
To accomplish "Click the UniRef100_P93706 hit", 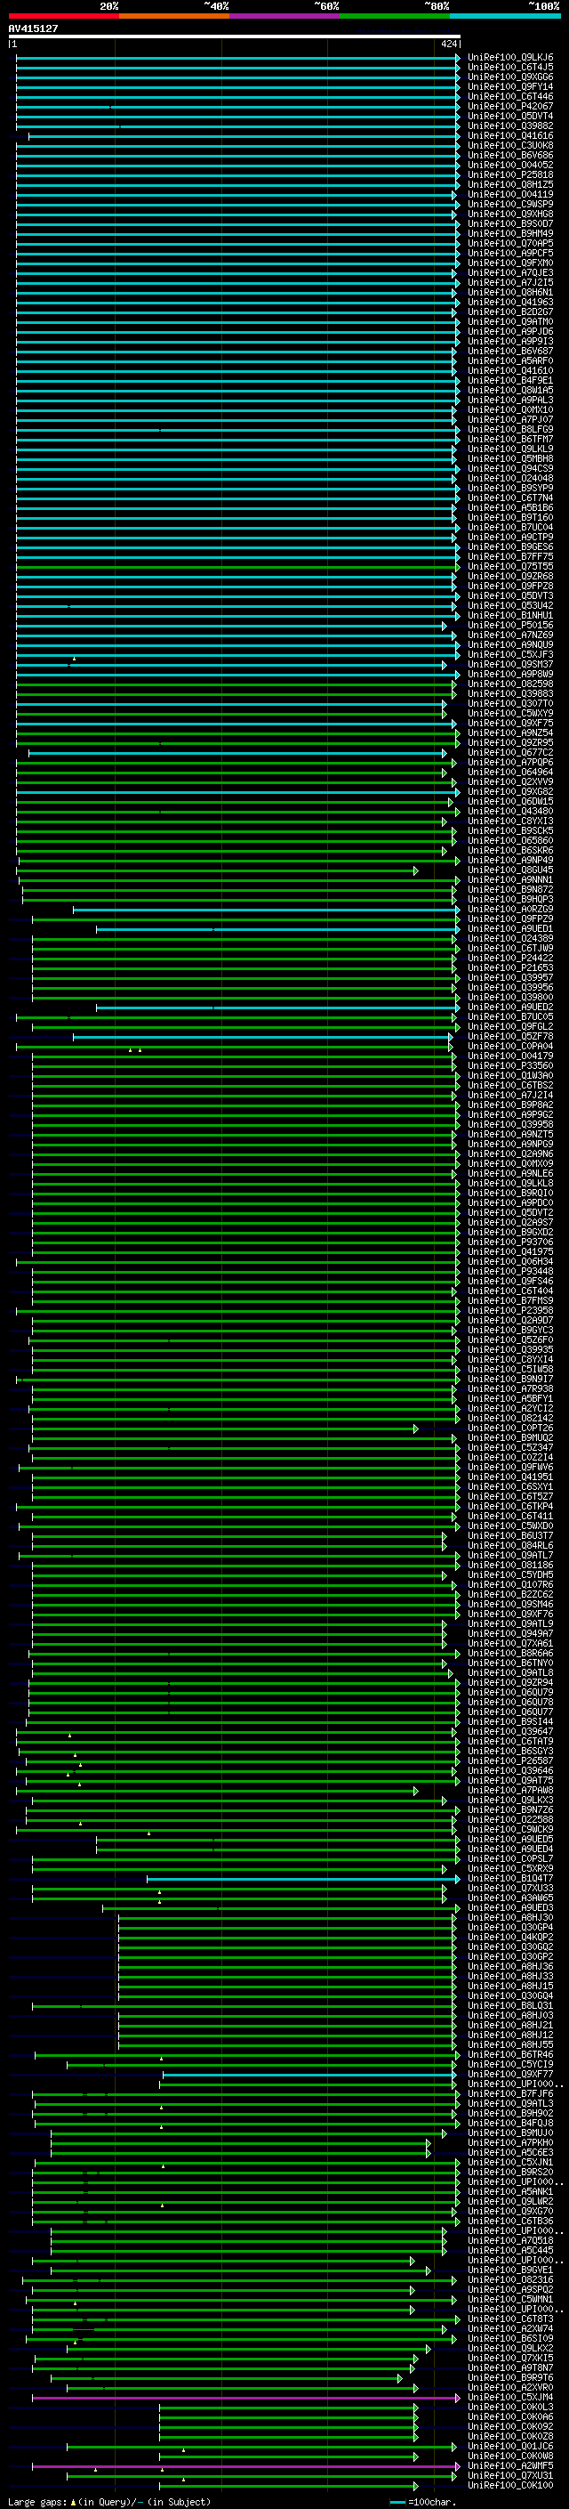I will point(510,1242).
